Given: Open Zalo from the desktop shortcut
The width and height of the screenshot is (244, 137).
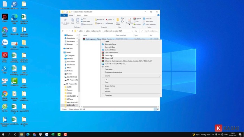Looking at the screenshot, I should pos(5,43).
